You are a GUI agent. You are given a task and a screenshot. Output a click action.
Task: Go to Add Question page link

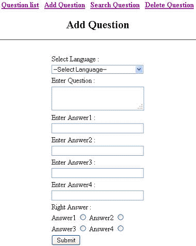pyautogui.click(x=64, y=5)
